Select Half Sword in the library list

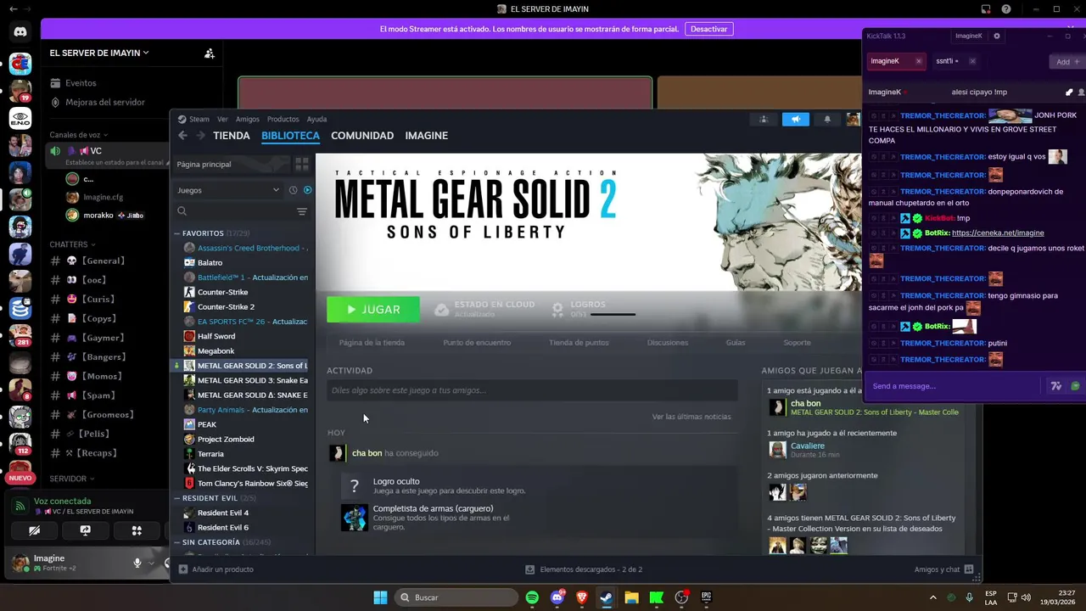point(216,336)
